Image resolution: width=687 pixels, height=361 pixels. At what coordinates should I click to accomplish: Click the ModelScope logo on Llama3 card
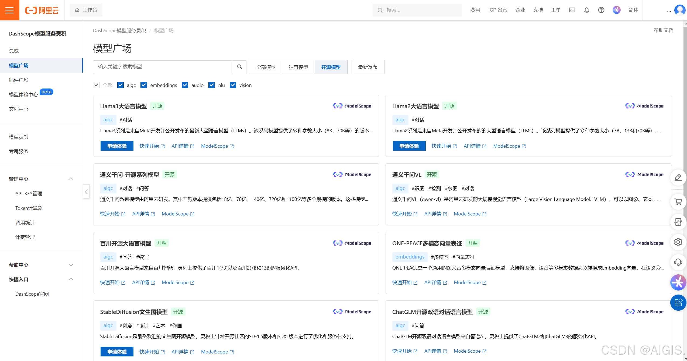point(352,106)
